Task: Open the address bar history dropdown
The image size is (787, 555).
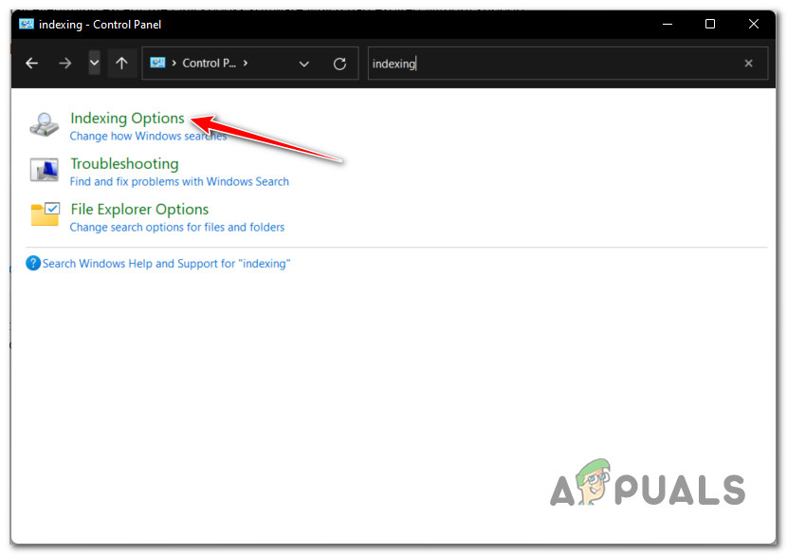Action: (x=303, y=64)
